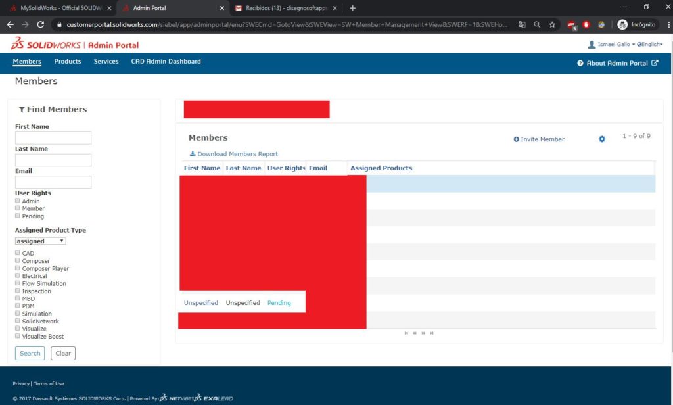Expand the Ismael Gallo user menu
673x405 pixels.
coord(616,44)
